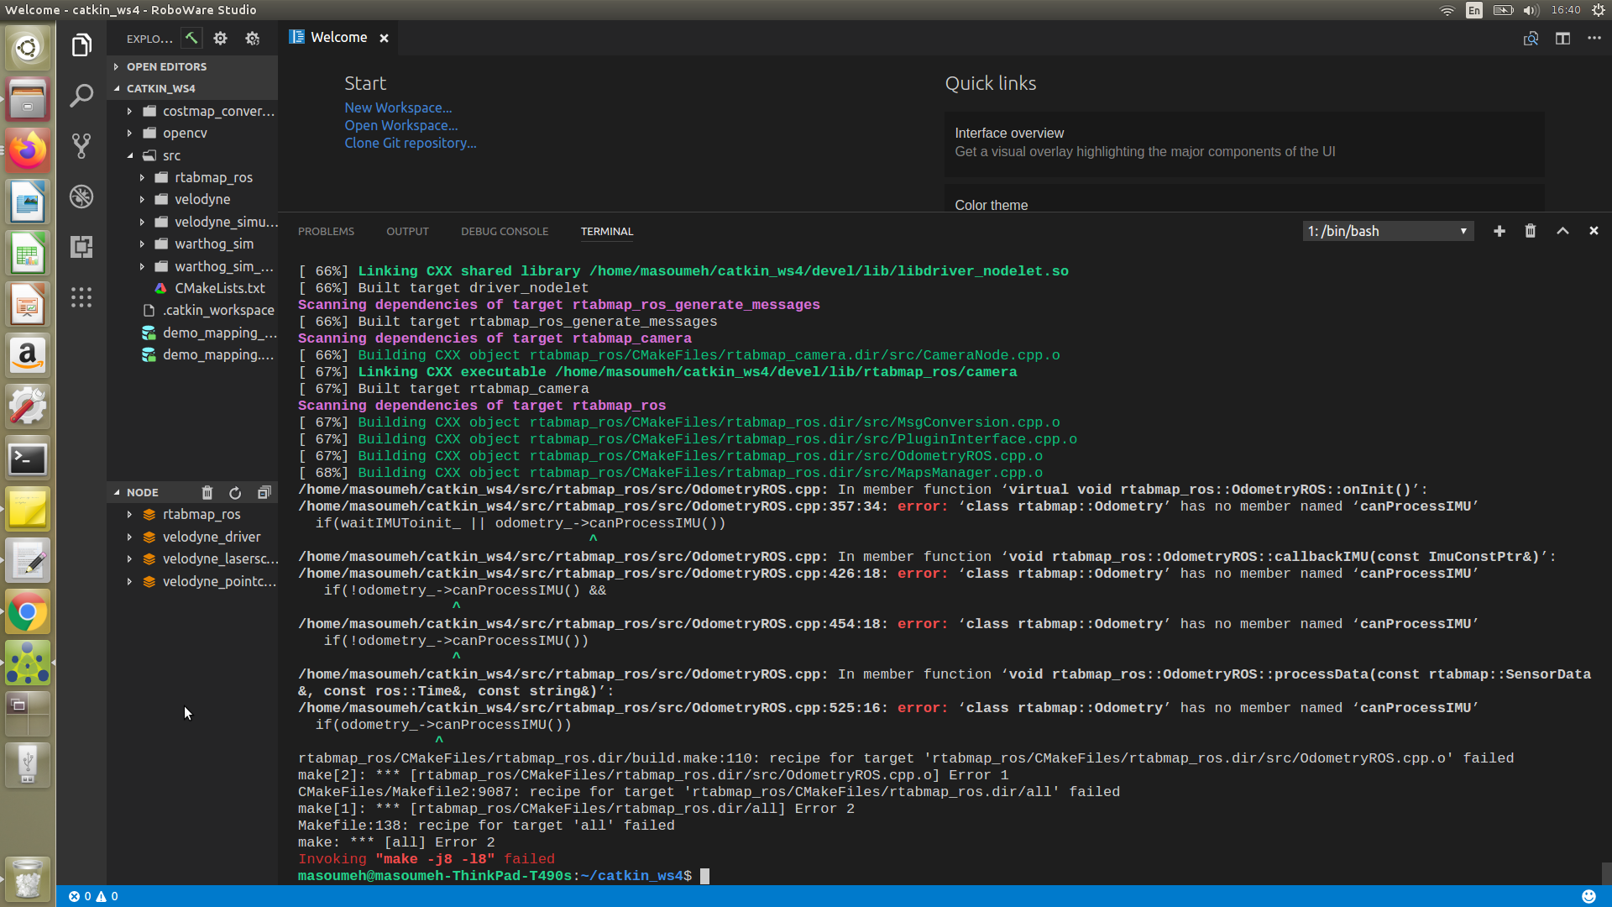Open CMakeLists.txt in the file tree

point(219,288)
